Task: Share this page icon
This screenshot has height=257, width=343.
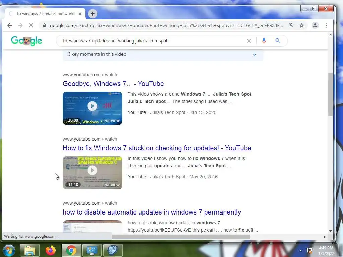Action: coord(291,25)
